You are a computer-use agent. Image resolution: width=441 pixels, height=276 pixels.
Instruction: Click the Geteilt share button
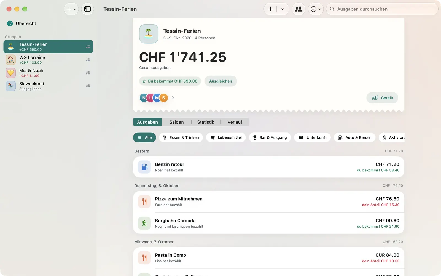tap(382, 98)
